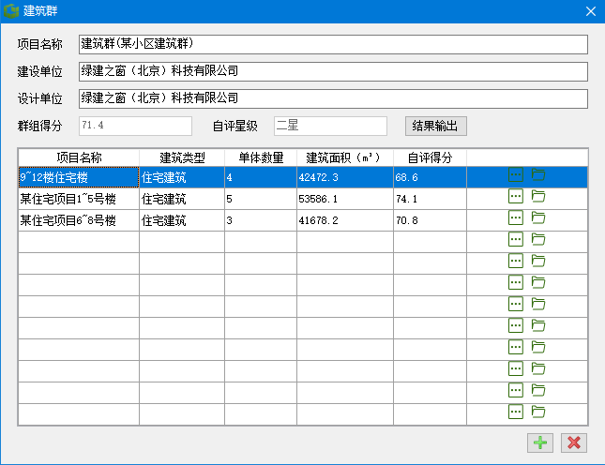Click the ellipsis icon in the first empty row

click(x=515, y=239)
